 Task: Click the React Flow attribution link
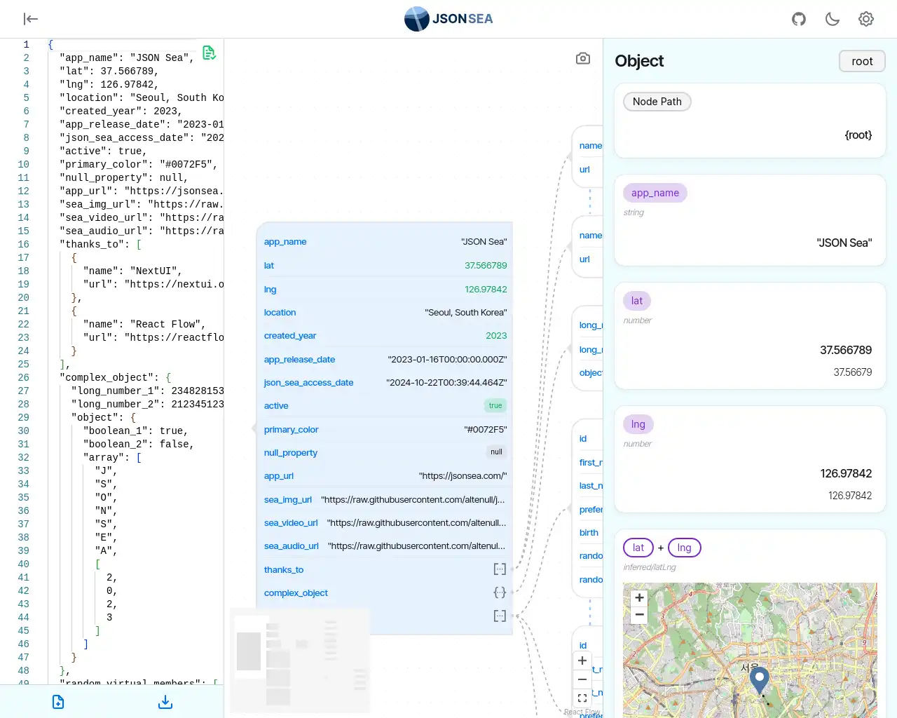click(582, 712)
